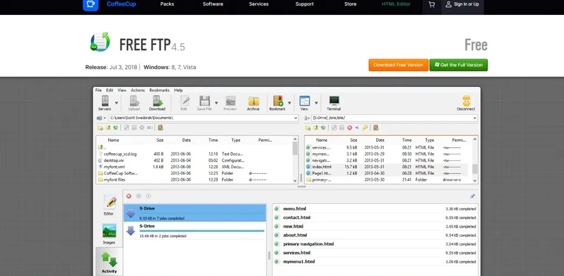Open the View menu
This screenshot has width=564, height=276.
122,90
